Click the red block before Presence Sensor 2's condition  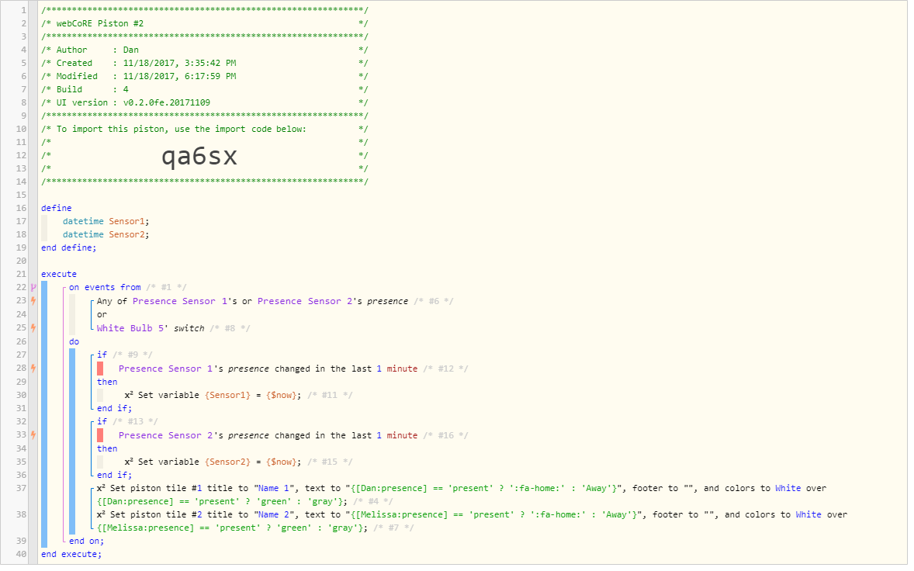100,435
